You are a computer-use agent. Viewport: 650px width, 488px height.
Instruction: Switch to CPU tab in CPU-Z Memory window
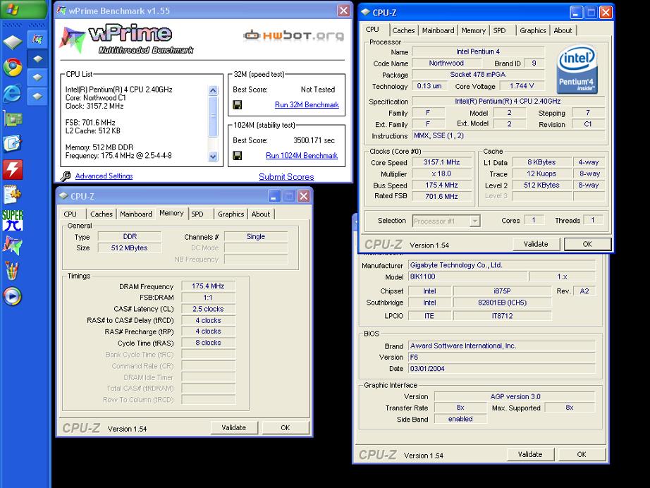click(70, 214)
